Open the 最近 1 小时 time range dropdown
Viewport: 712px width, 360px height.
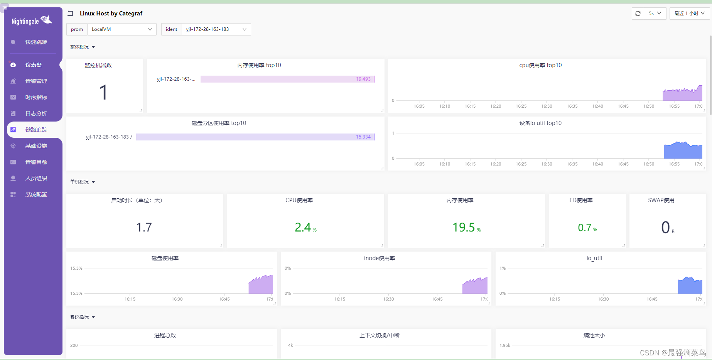coord(690,14)
